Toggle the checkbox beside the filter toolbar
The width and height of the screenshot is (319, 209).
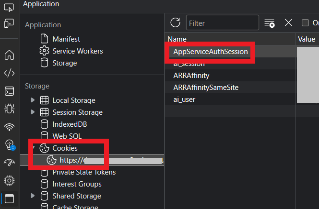click(305, 22)
